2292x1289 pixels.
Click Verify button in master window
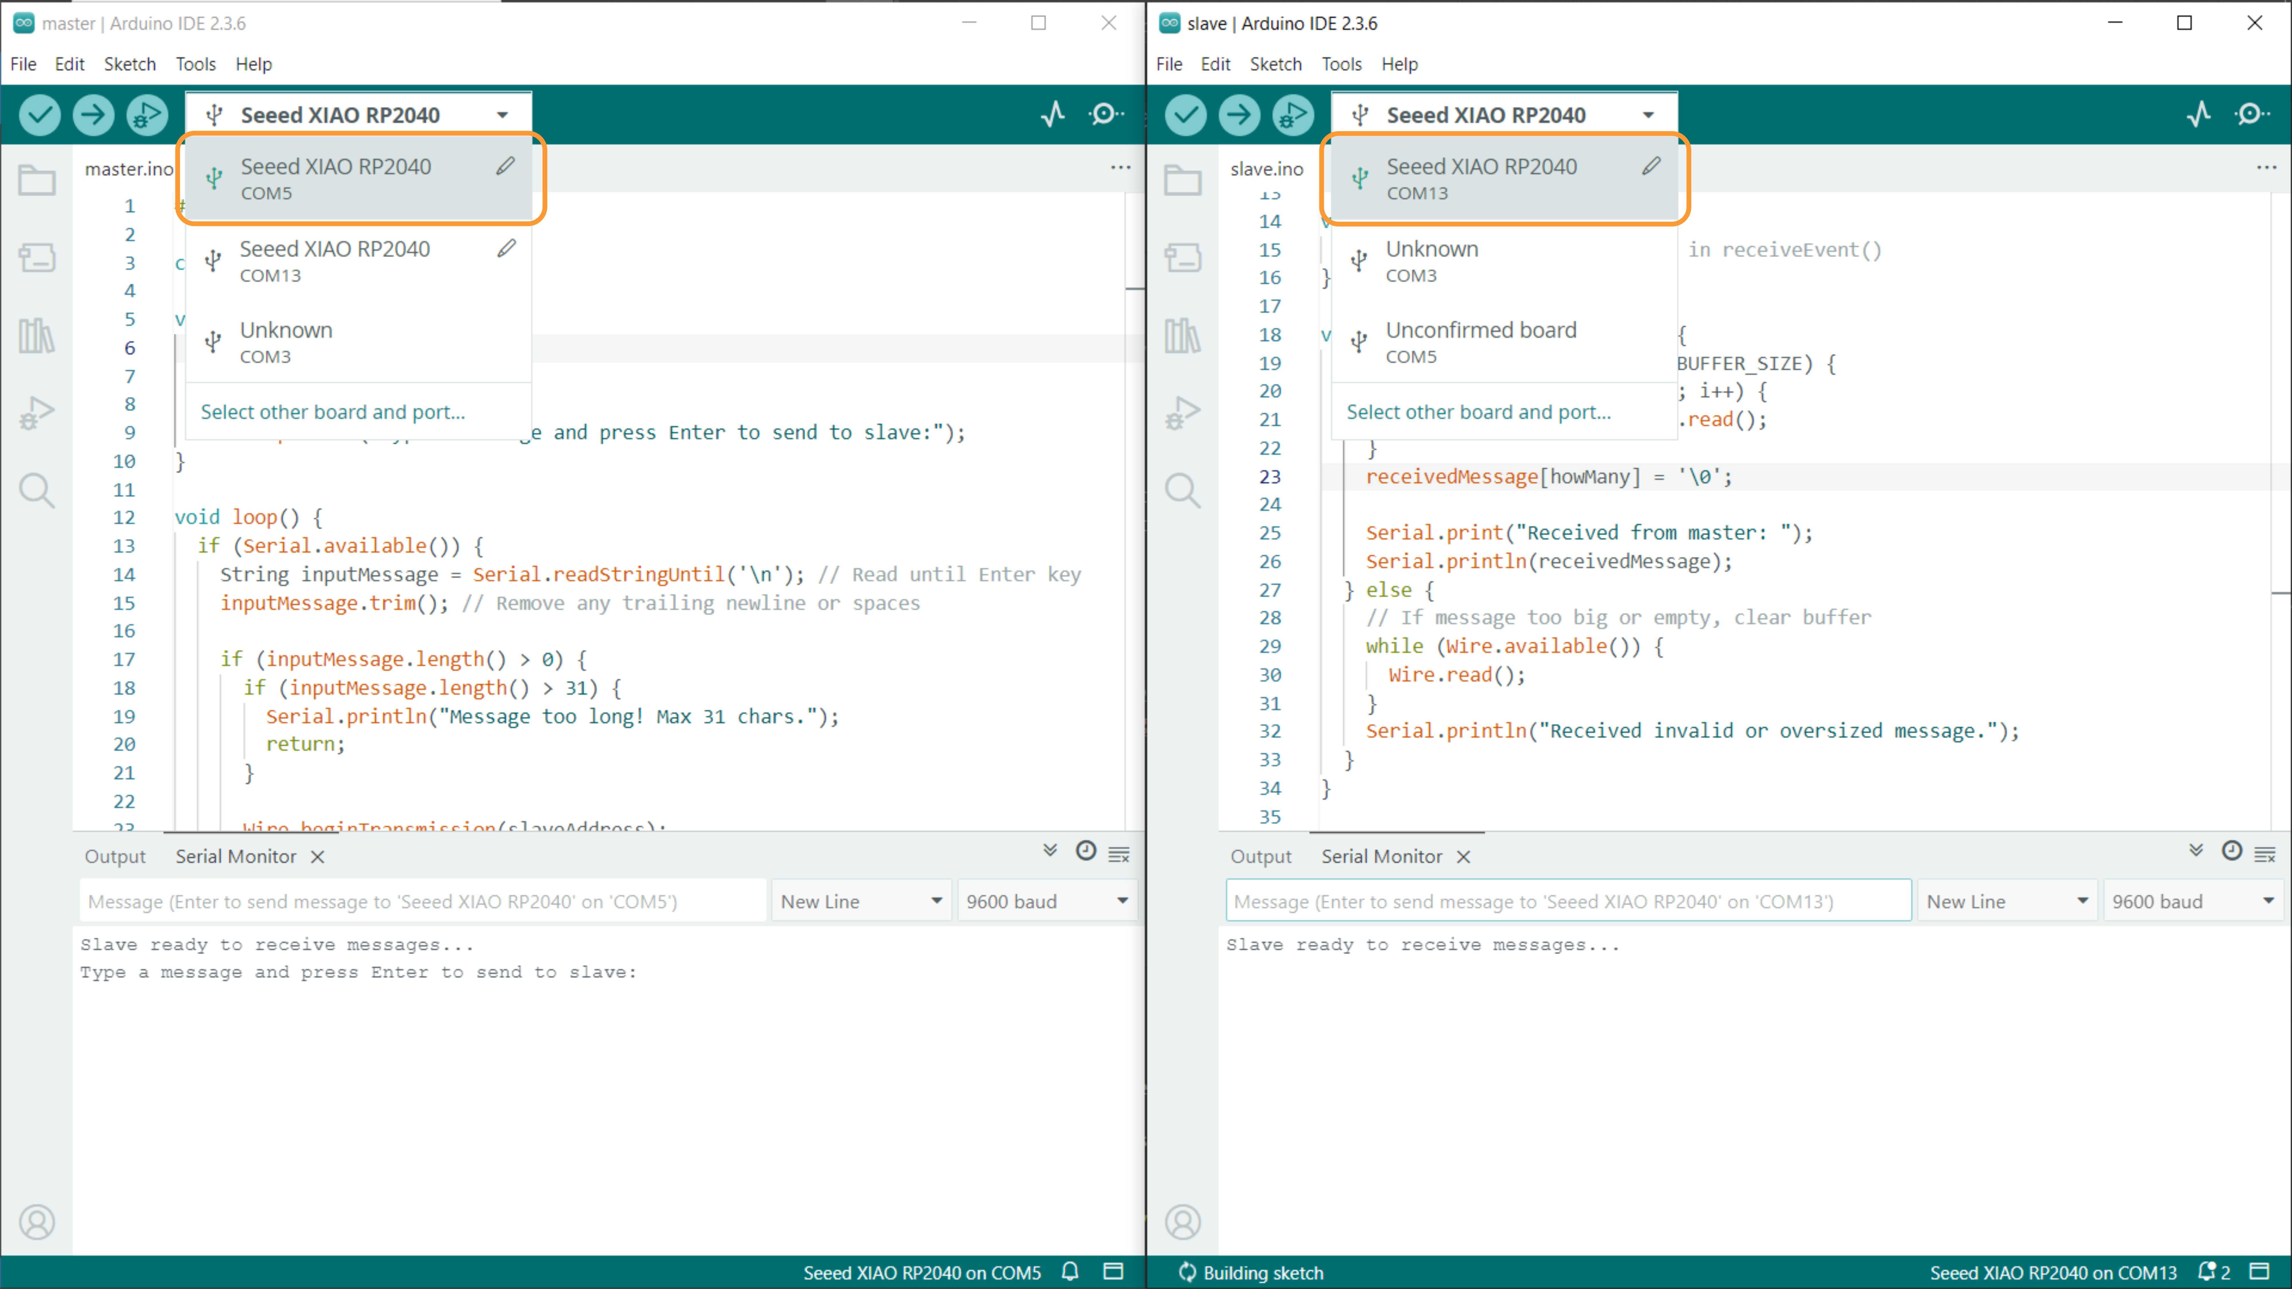point(40,115)
